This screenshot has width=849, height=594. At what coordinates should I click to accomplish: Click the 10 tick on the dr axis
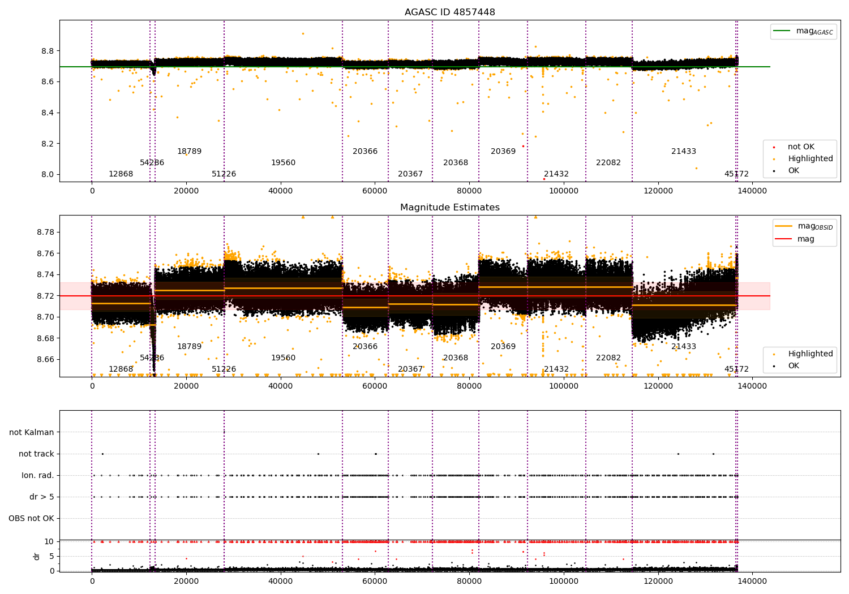pyautogui.click(x=49, y=542)
